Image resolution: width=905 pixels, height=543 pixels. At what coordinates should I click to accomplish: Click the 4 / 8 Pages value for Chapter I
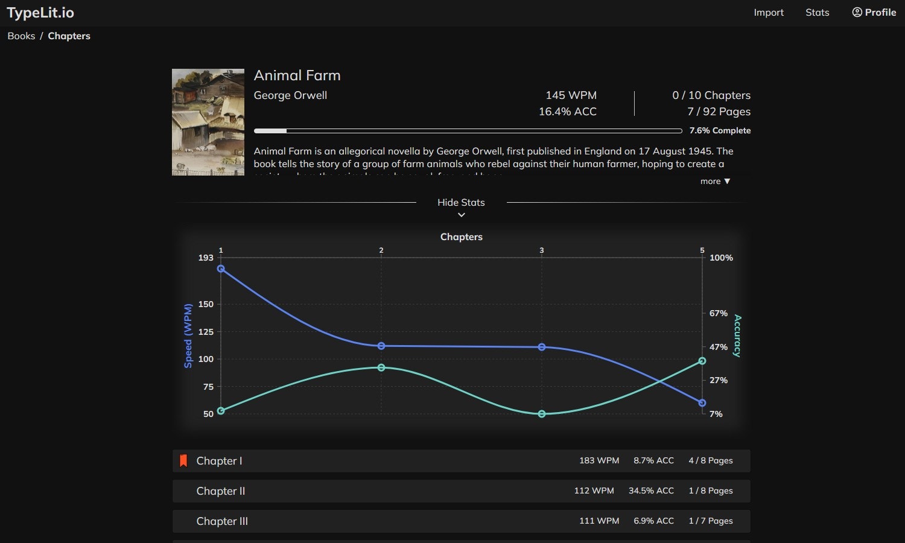(x=711, y=461)
